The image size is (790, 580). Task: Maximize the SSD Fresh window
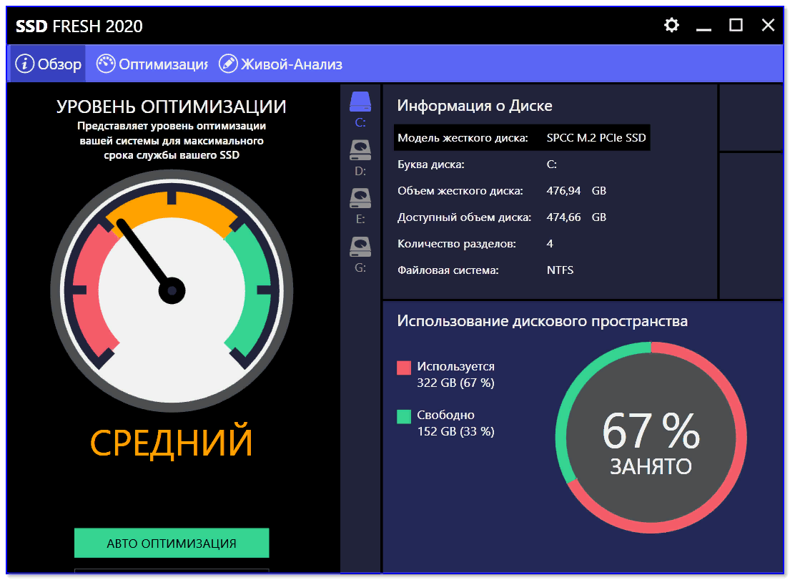click(x=736, y=25)
